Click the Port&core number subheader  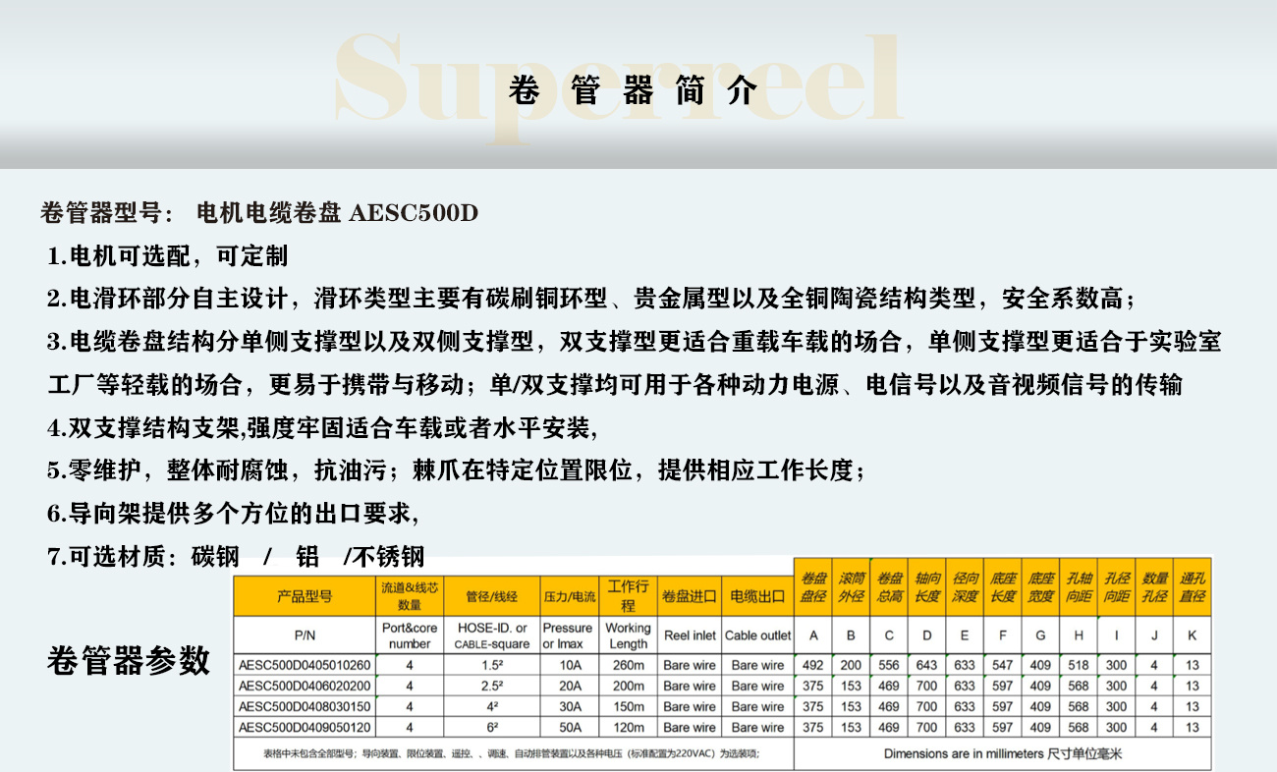[410, 635]
